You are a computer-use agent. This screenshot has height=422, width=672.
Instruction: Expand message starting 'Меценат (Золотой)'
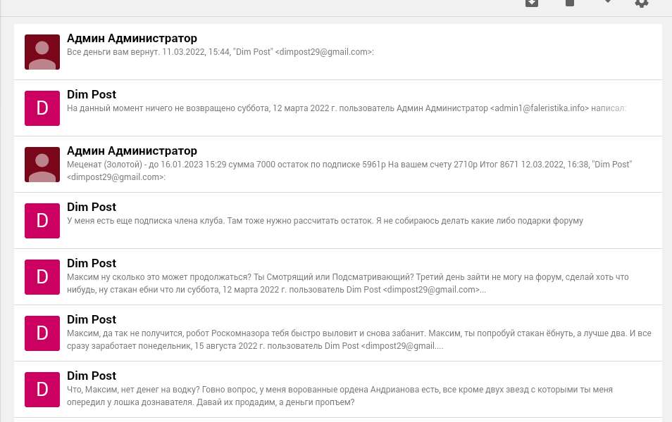(x=337, y=165)
